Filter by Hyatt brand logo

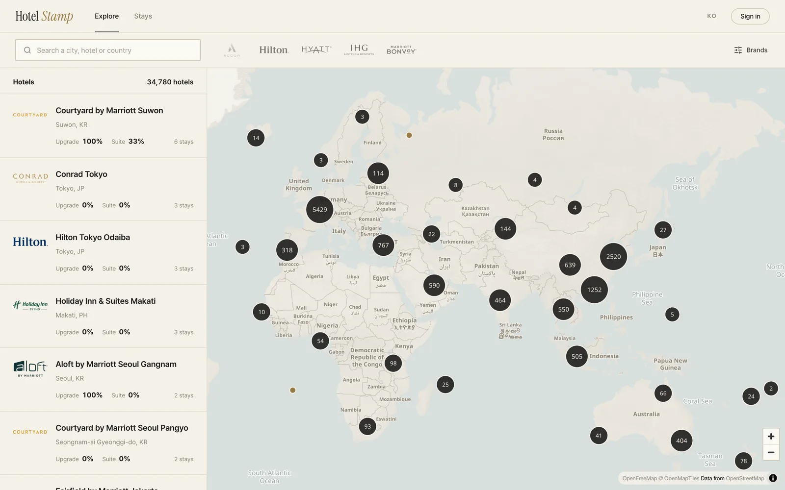316,50
